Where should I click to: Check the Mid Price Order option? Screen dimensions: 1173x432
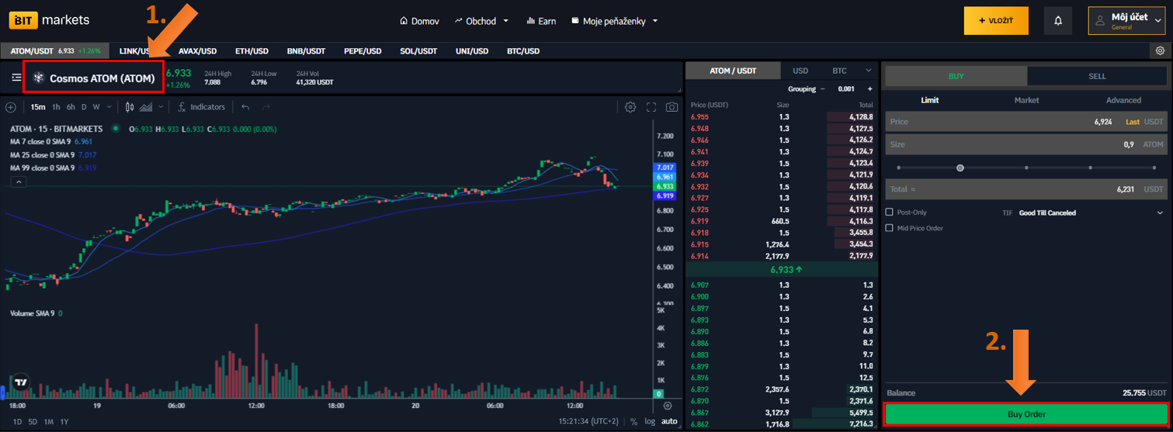[890, 228]
